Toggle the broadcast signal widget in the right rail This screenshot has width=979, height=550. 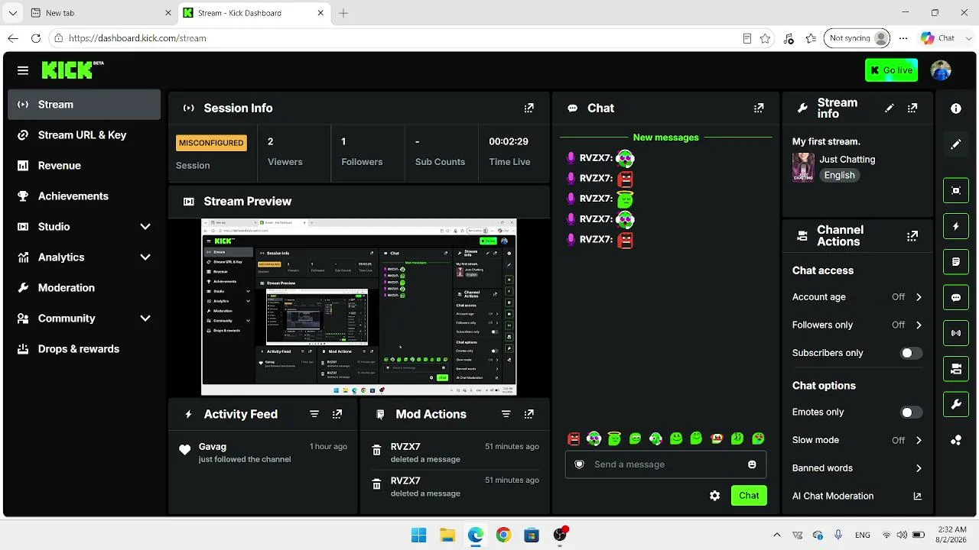[x=956, y=333]
